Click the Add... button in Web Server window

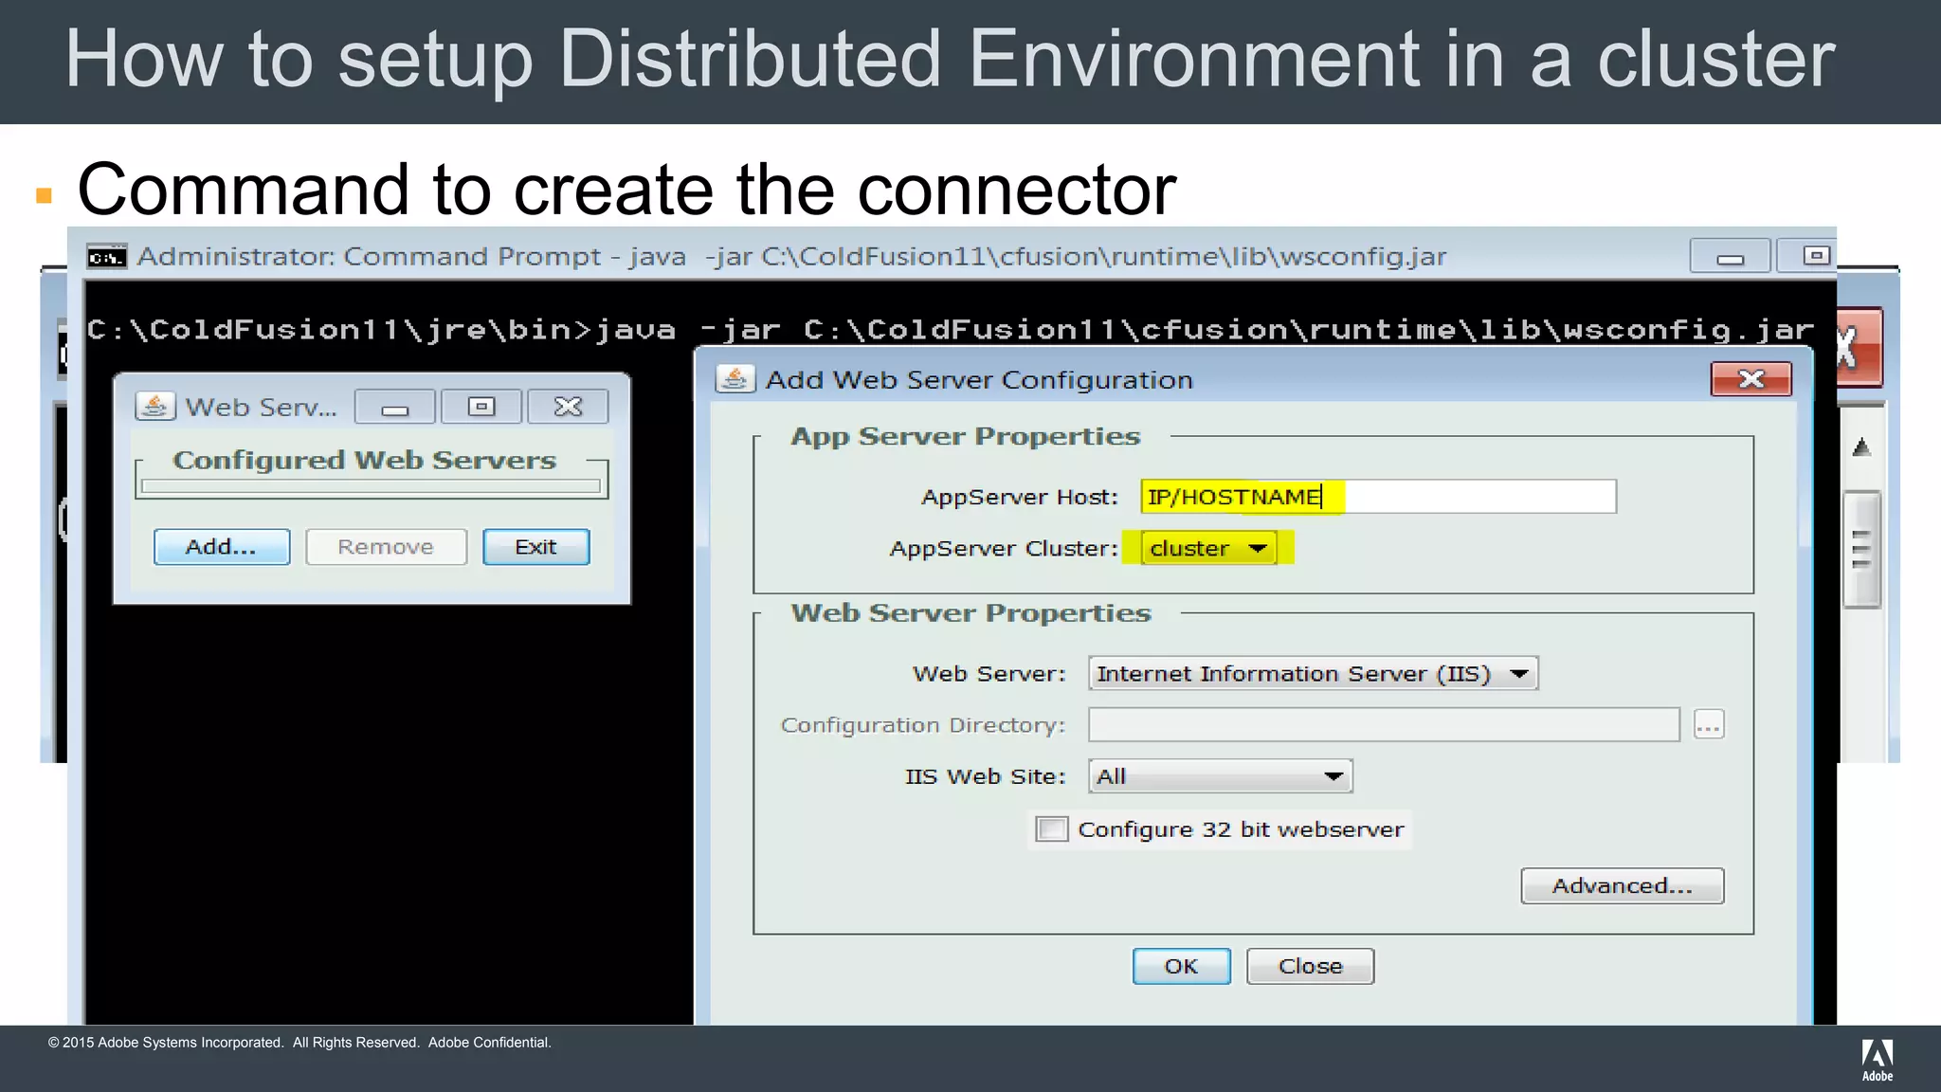coord(222,547)
